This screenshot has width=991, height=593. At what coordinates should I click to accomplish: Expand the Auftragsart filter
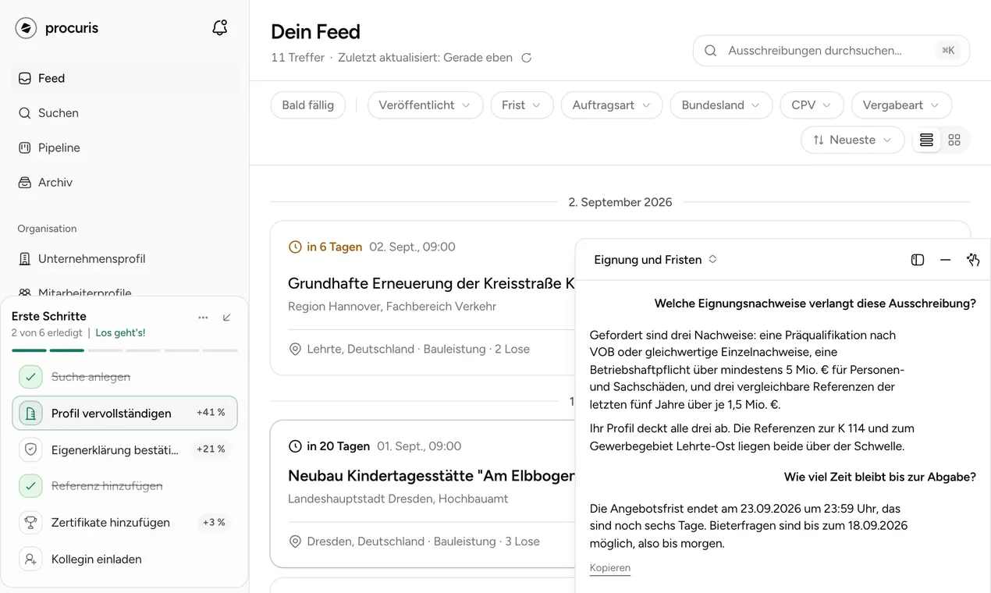(x=612, y=105)
